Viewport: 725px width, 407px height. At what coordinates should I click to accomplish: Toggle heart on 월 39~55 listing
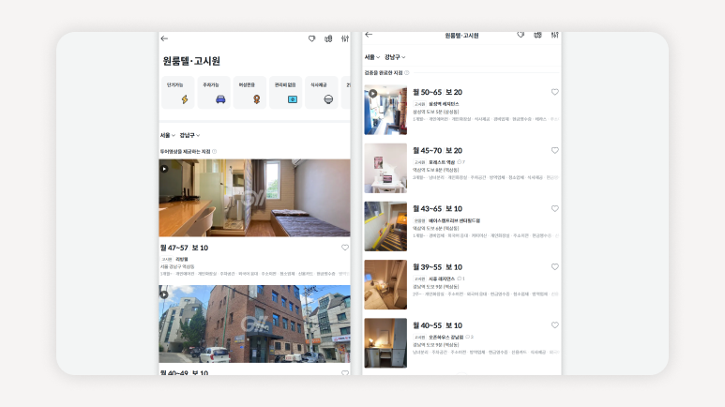pyautogui.click(x=554, y=267)
